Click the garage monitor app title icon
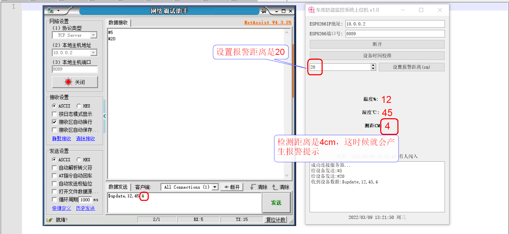Image resolution: width=509 pixels, height=234 pixels. 311,10
